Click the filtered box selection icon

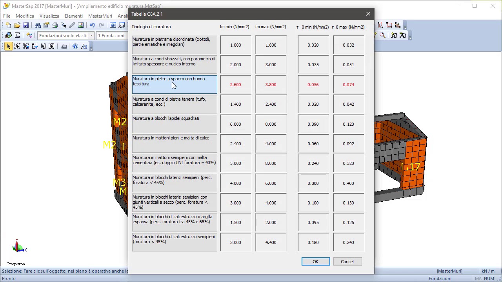click(26, 46)
